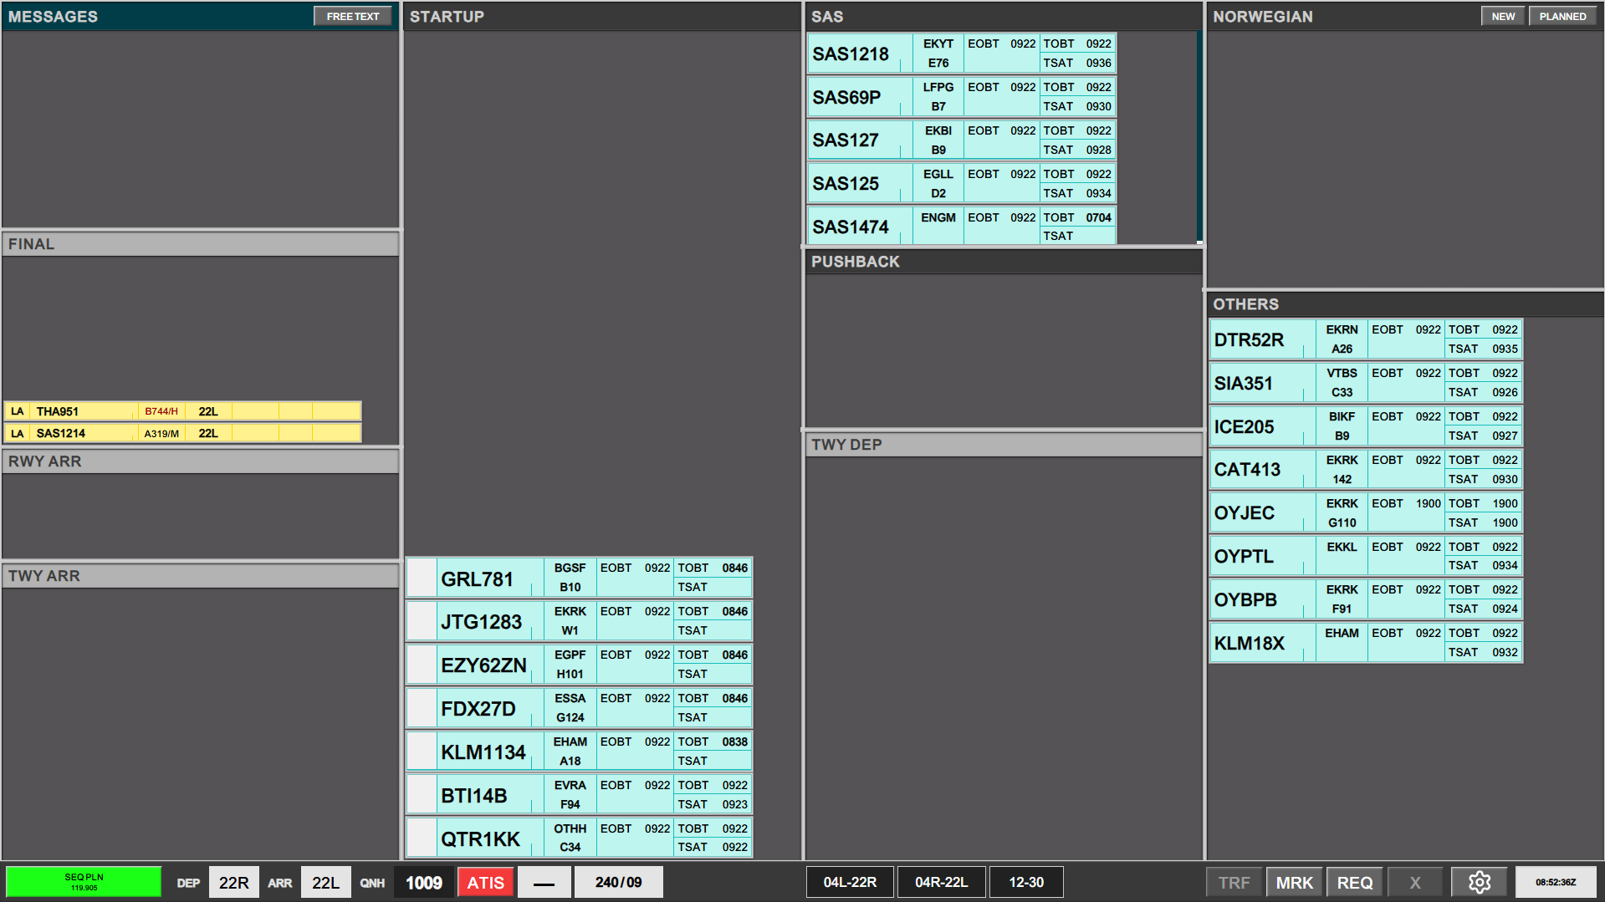The height and width of the screenshot is (902, 1605).
Task: Tick the checkbox on GRL781 strip
Action: point(422,578)
